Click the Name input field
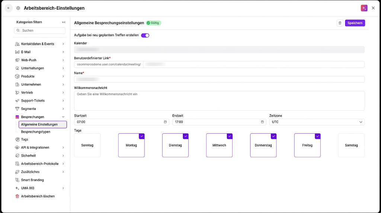Image resolution: width=381 pixels, height=213 pixels. click(219, 79)
